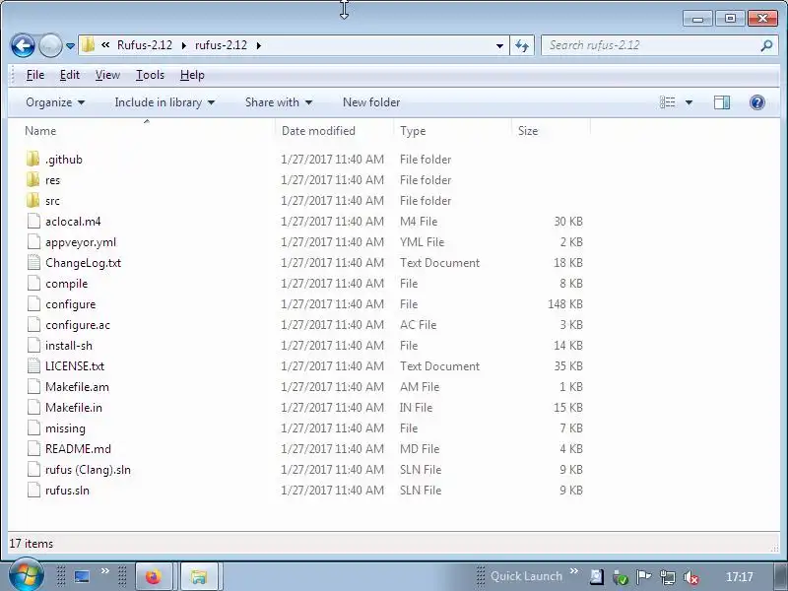The image size is (788, 591).
Task: Create a New folder
Action: [x=371, y=102]
